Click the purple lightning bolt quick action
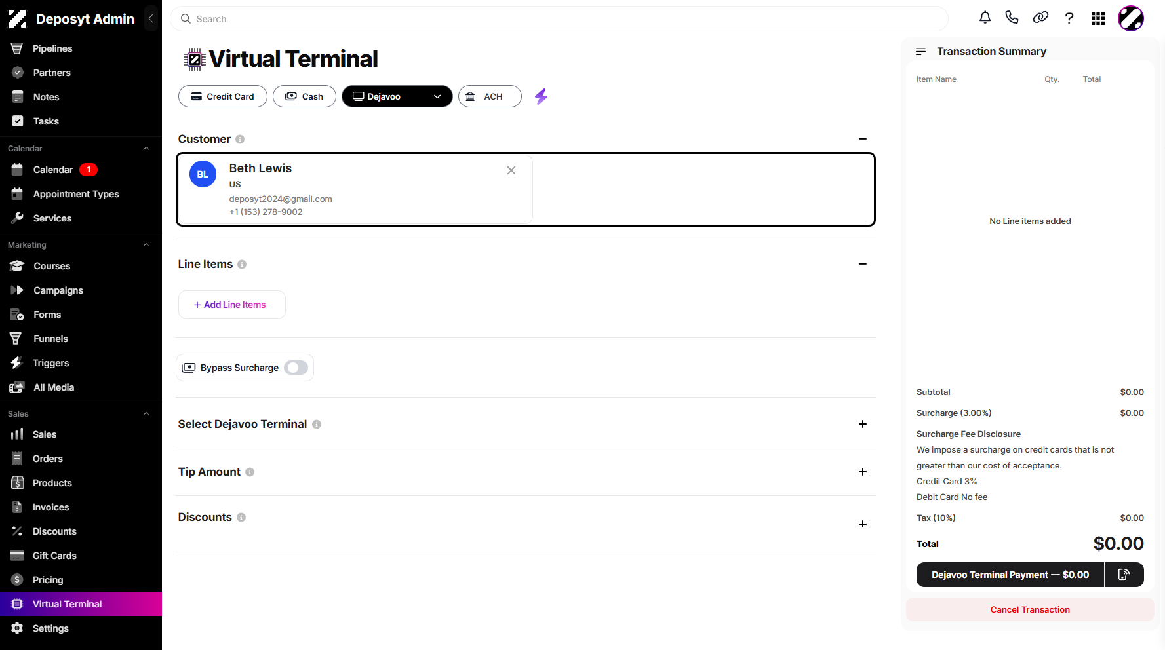The width and height of the screenshot is (1165, 650). pyautogui.click(x=541, y=96)
